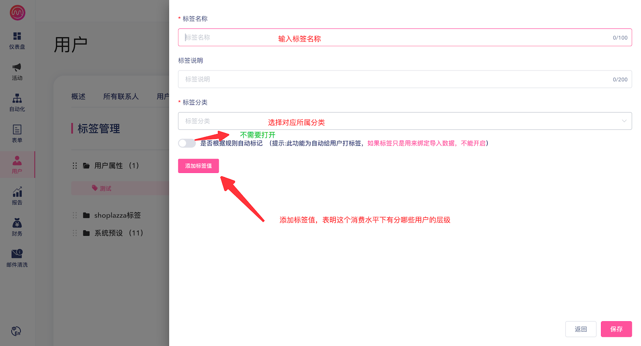The image size is (641, 346).
Task: Switch to the 所有联系人 tab
Action: pos(121,97)
